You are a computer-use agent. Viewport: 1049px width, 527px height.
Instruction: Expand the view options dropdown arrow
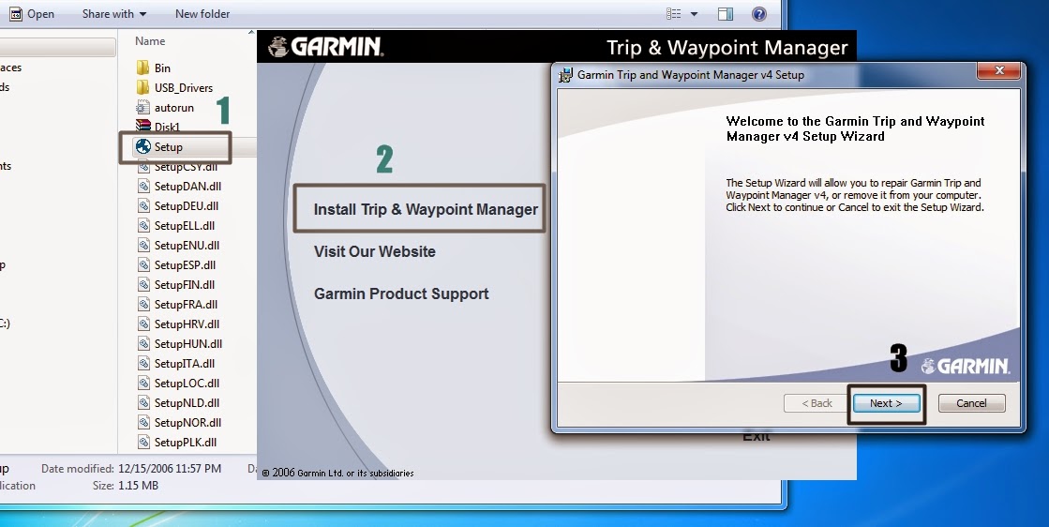click(694, 14)
